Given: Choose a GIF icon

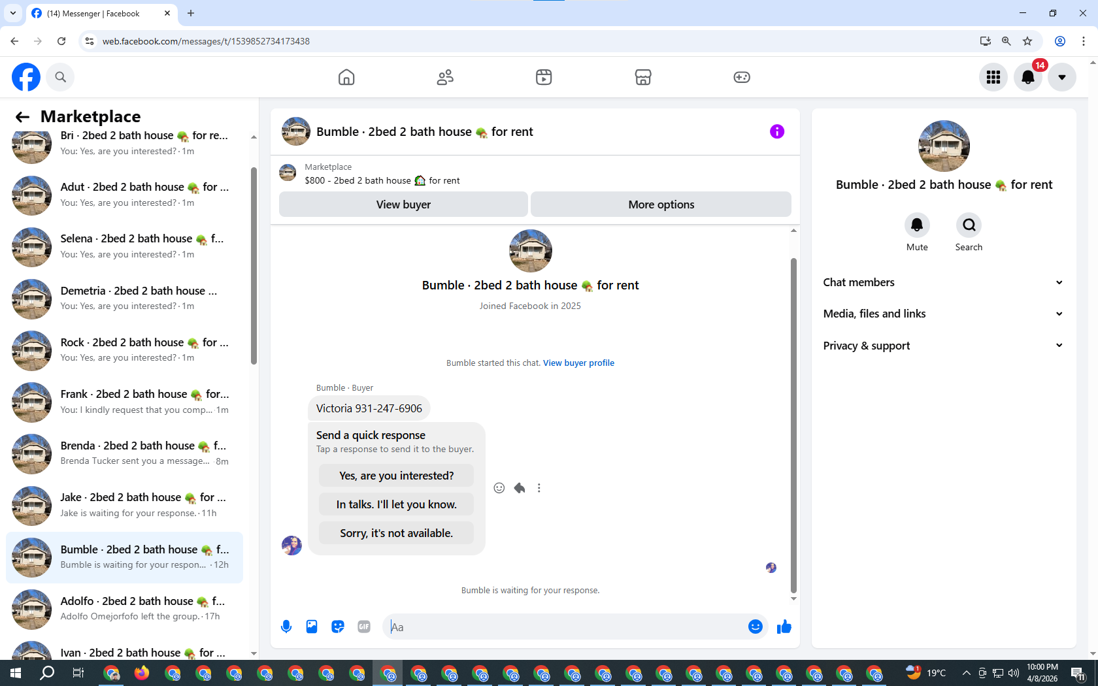Looking at the screenshot, I should click(x=364, y=627).
